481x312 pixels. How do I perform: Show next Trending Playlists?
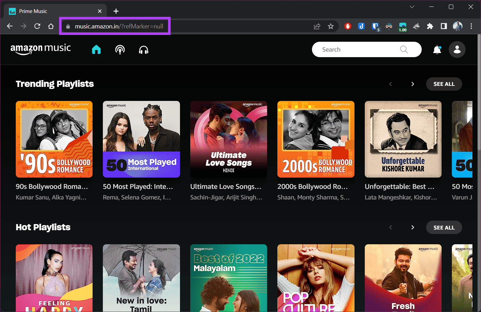point(412,84)
